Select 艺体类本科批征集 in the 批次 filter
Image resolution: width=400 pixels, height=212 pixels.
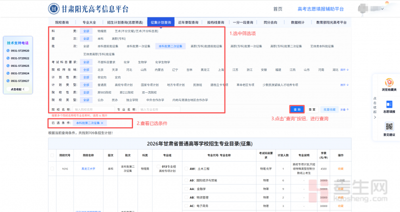point(322,46)
